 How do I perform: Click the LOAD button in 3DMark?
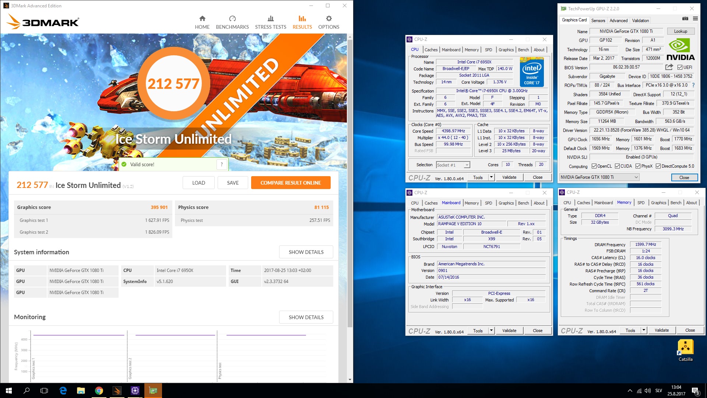(198, 183)
